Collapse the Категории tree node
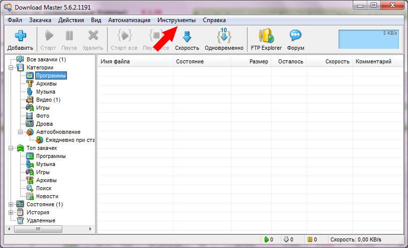408x248 pixels. coord(12,67)
